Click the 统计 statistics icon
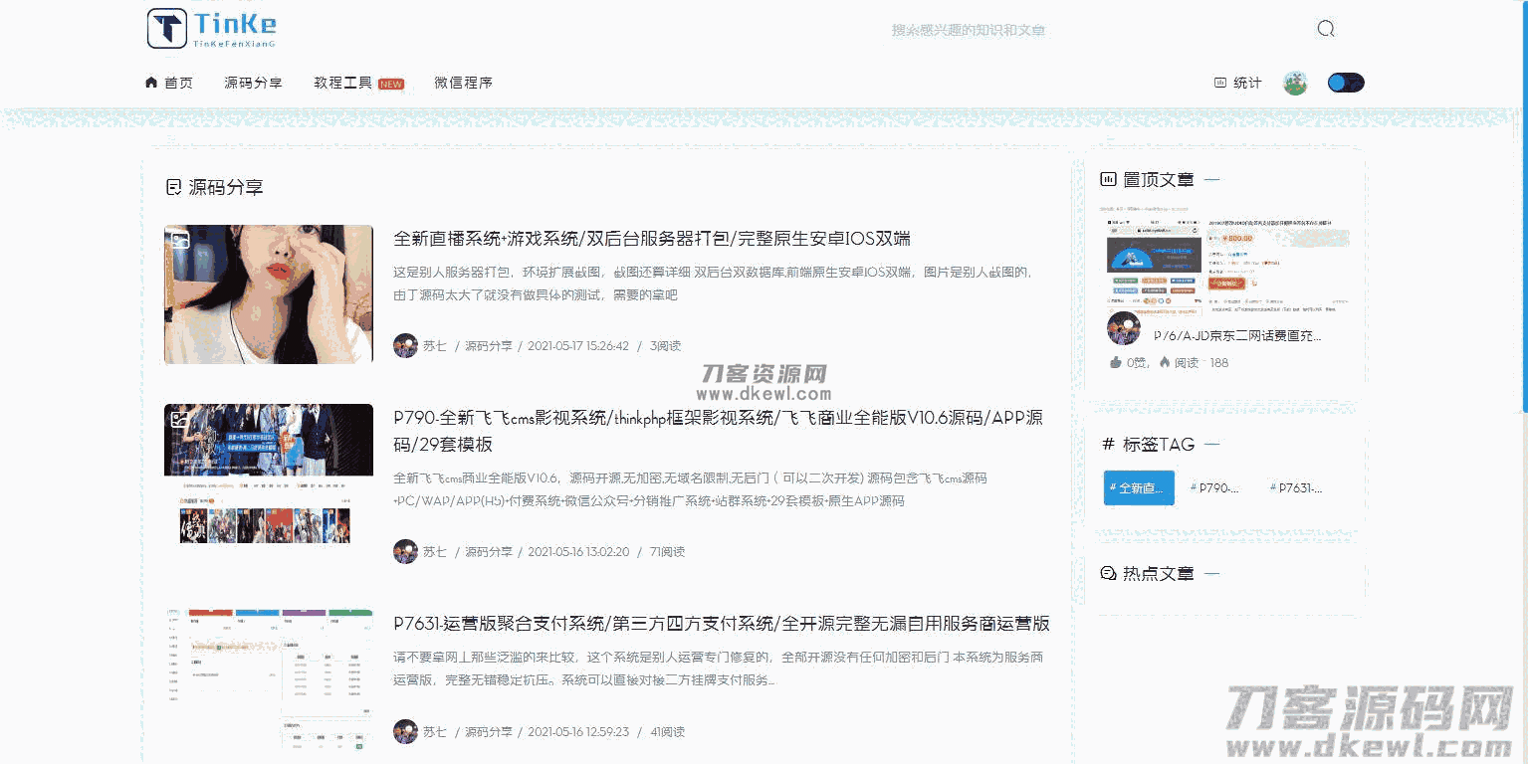Viewport: 1528px width, 764px height. (1220, 83)
